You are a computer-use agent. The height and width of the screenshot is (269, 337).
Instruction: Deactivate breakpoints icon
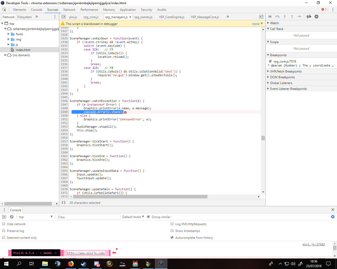tap(309, 17)
